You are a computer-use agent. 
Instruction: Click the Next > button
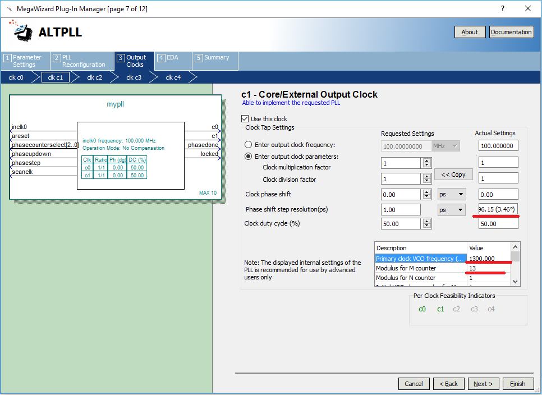tap(483, 384)
